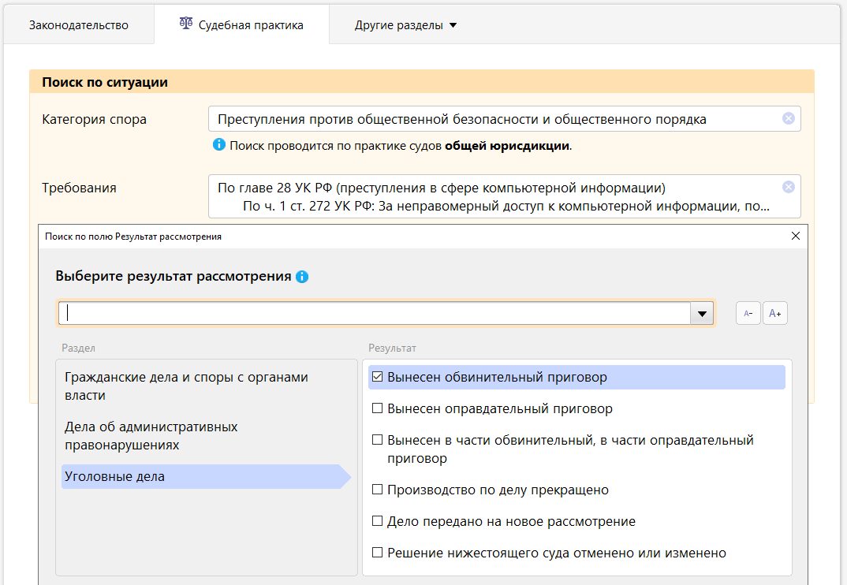Screen dimensions: 847x585
Task: Increase font size with A+ button
Action: click(775, 313)
